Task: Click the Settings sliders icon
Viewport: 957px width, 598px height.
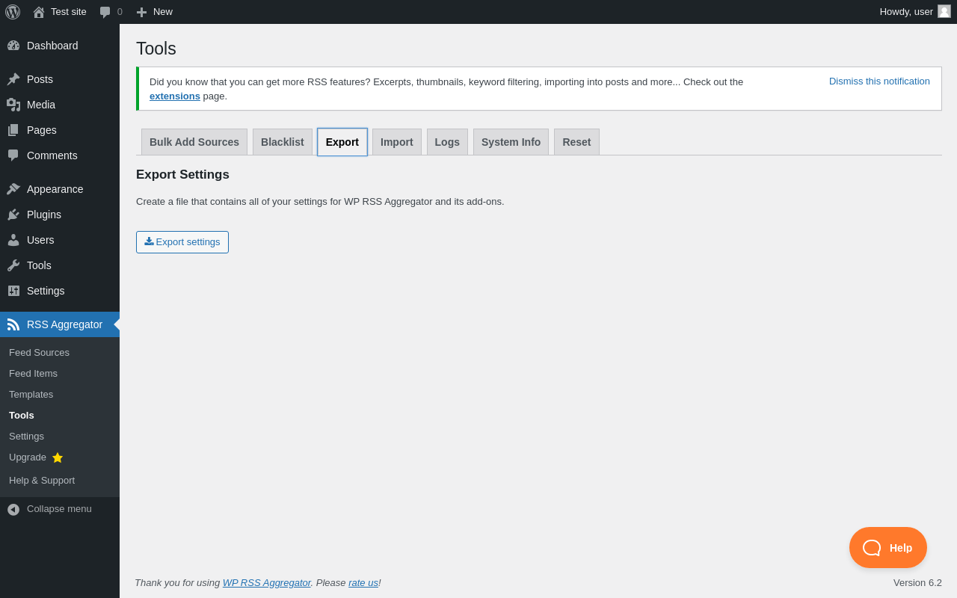Action: click(x=13, y=291)
